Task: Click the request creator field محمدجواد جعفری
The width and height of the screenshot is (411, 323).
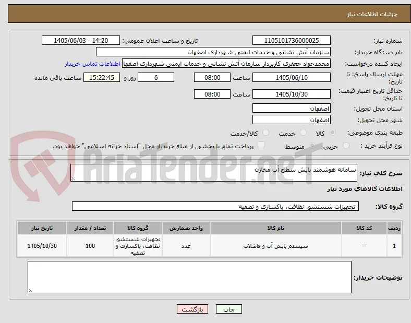Action: tap(226, 64)
